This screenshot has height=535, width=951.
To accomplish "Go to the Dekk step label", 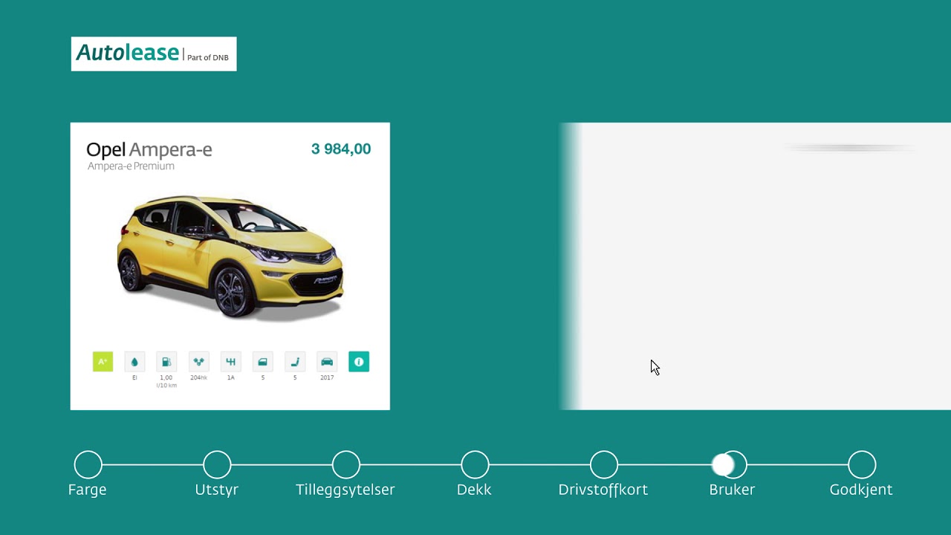I will pyautogui.click(x=474, y=490).
